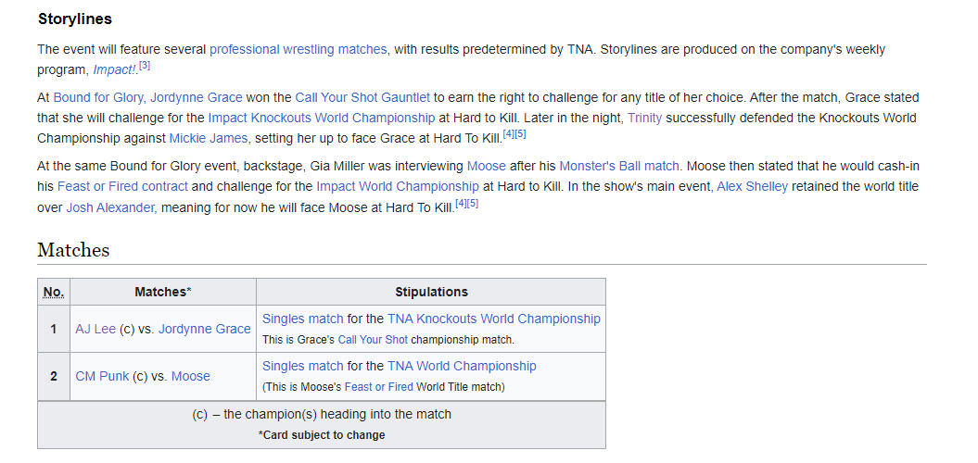Open the TNA World Championship link
The width and height of the screenshot is (978, 463).
click(462, 366)
